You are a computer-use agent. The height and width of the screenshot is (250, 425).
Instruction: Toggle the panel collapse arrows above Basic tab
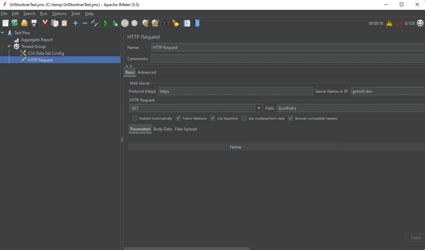129,66
